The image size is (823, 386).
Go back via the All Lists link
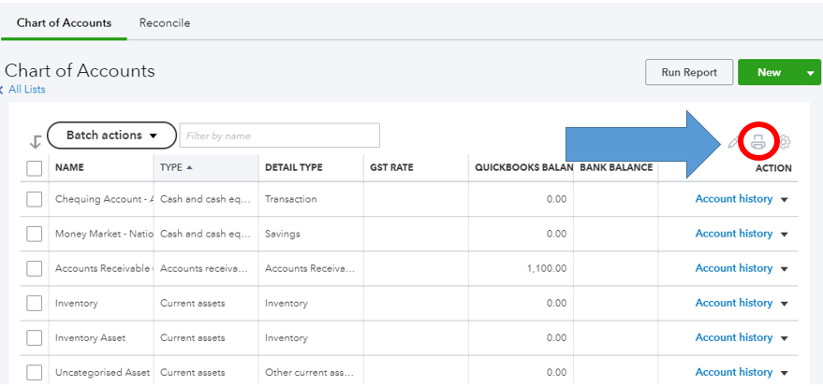pos(26,90)
